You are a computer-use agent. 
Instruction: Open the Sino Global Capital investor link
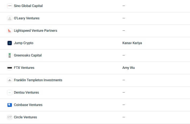tap(28, 6)
